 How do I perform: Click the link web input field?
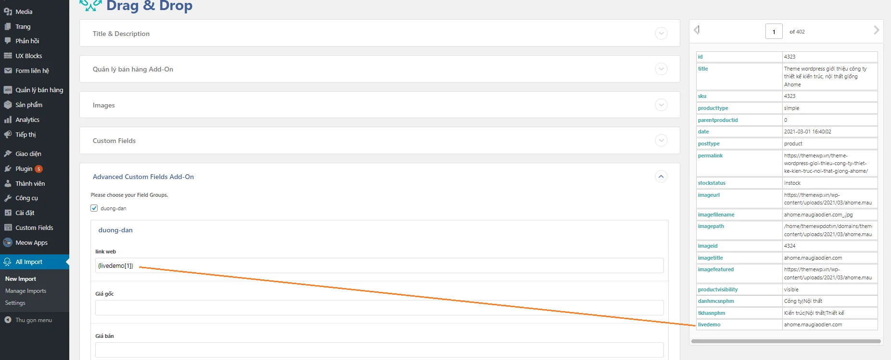[379, 265]
